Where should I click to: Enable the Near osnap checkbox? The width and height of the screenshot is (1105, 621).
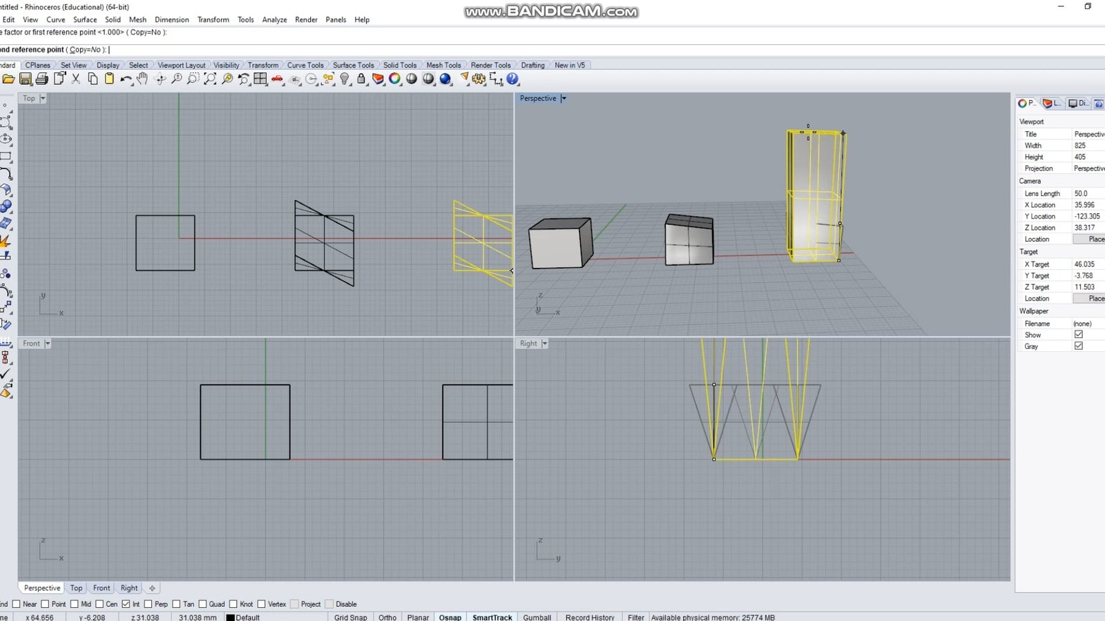17,604
